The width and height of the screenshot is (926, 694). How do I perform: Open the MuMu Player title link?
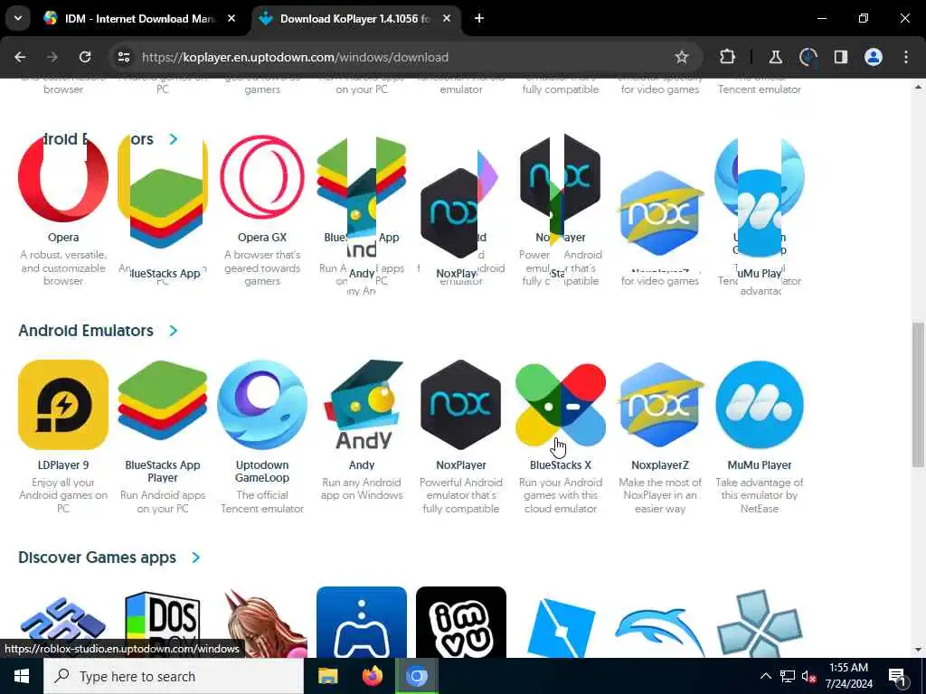coord(760,465)
